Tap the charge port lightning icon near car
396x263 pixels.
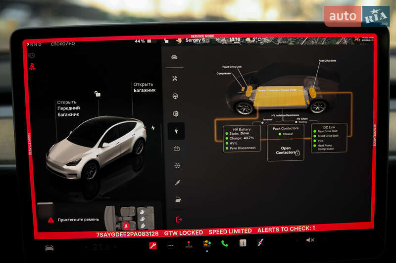pos(153,128)
